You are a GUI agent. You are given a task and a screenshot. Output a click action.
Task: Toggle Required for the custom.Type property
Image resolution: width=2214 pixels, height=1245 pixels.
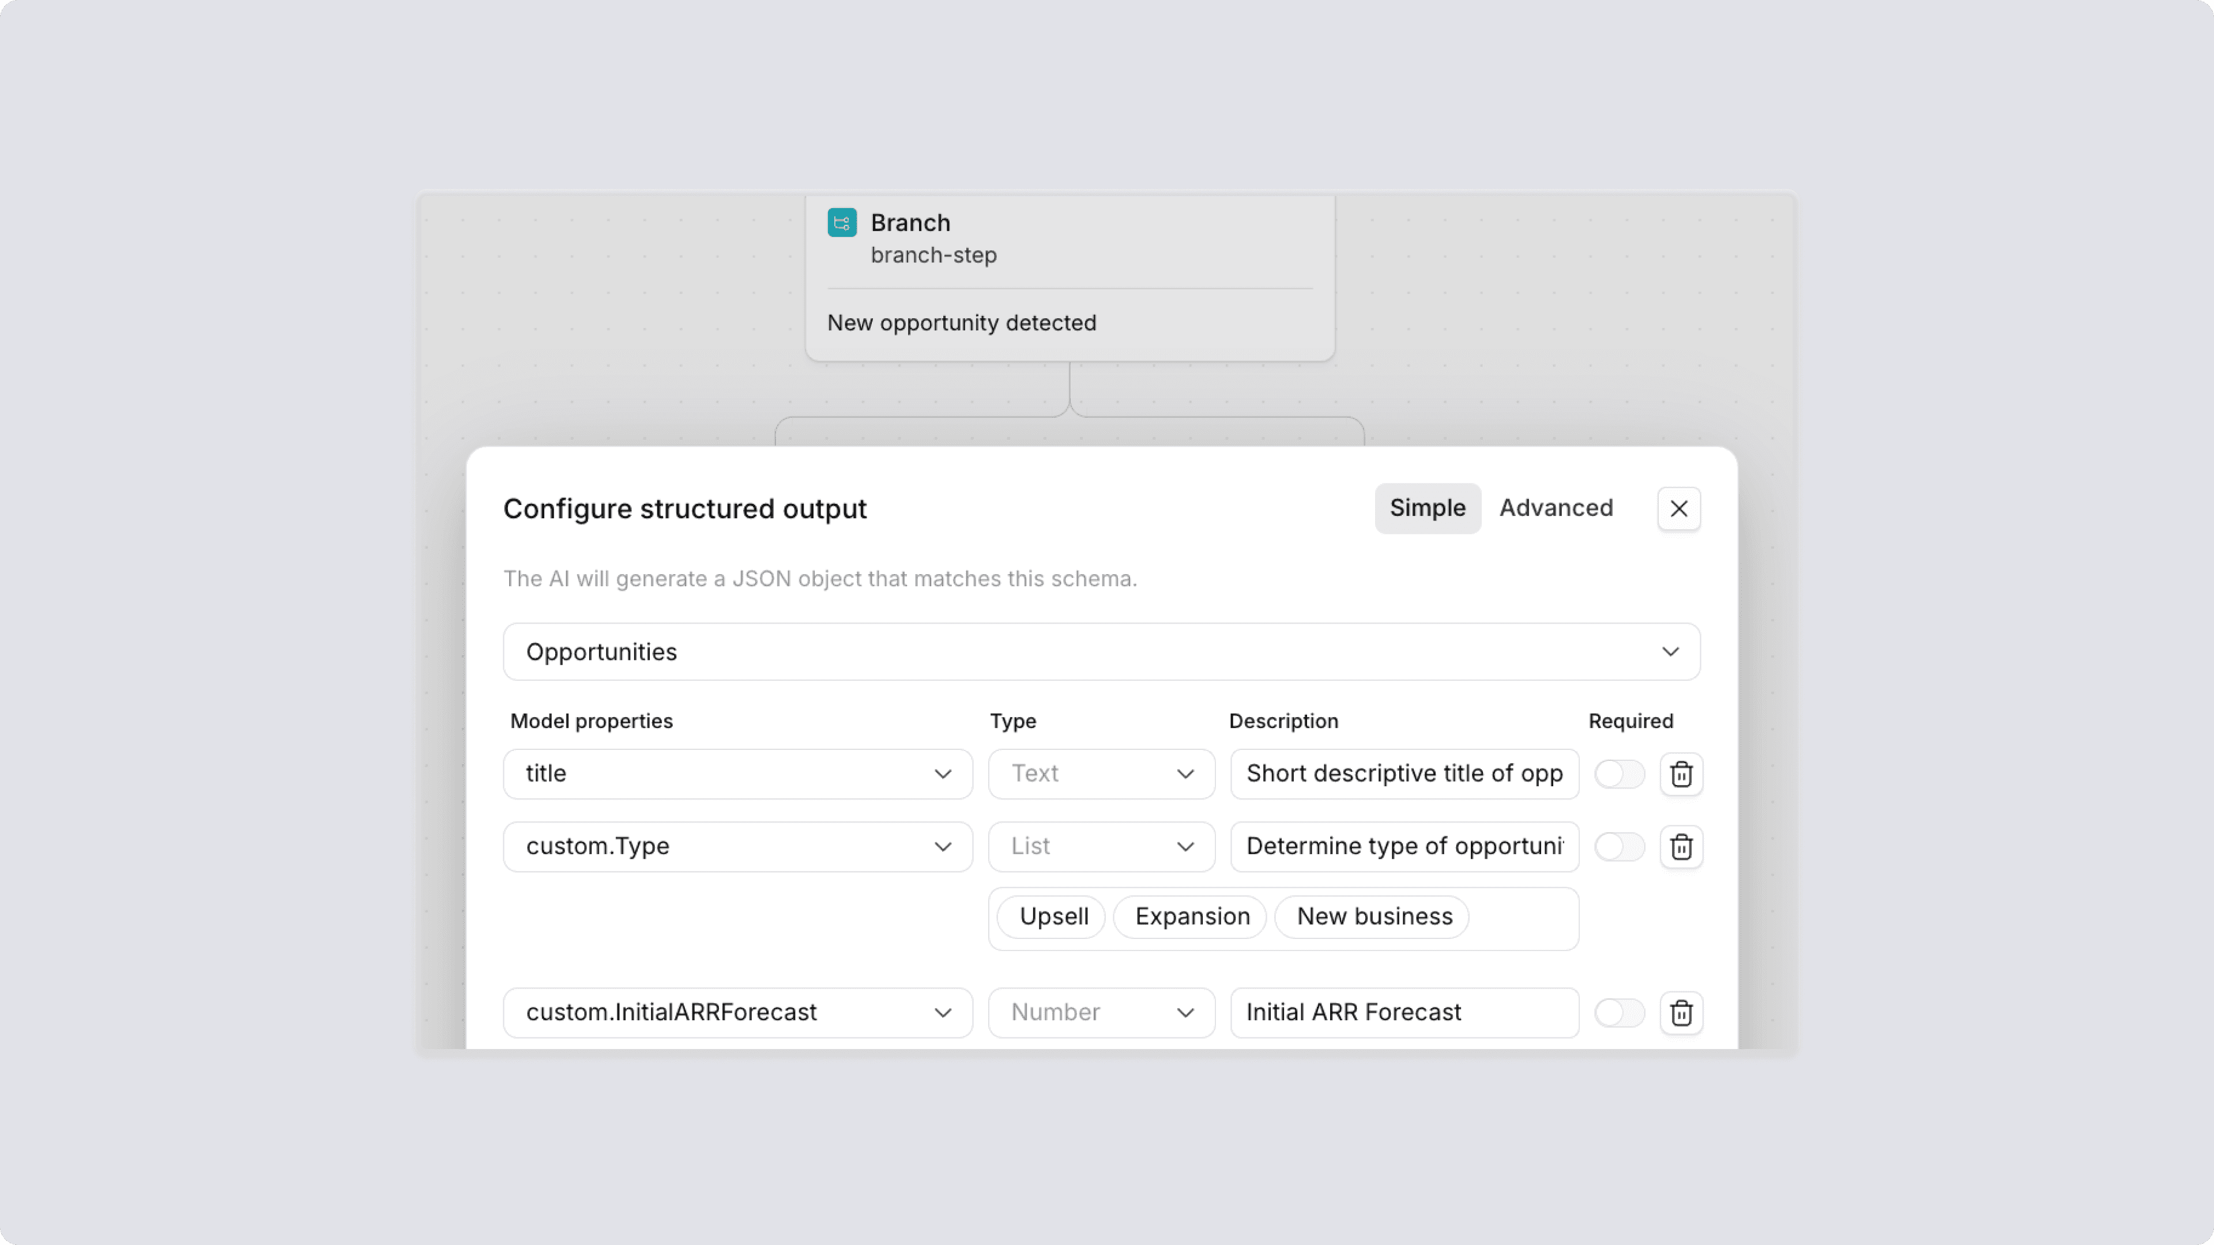click(1618, 847)
